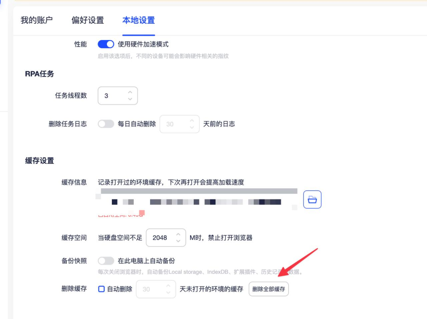Check the 自动删除 cache checkbox
The image size is (427, 319).
pyautogui.click(x=101, y=289)
